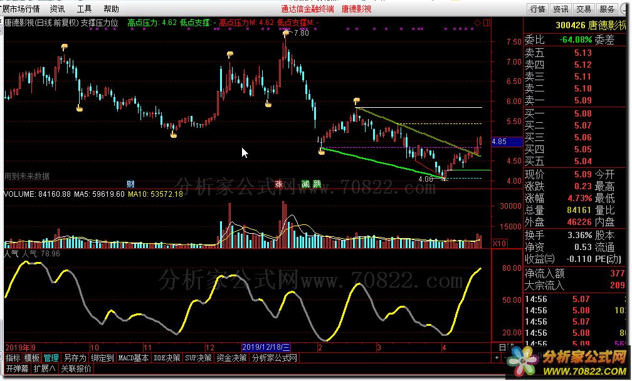The height and width of the screenshot is (381, 632).
Task: Click the 总量 84161 value
Action: [579, 210]
